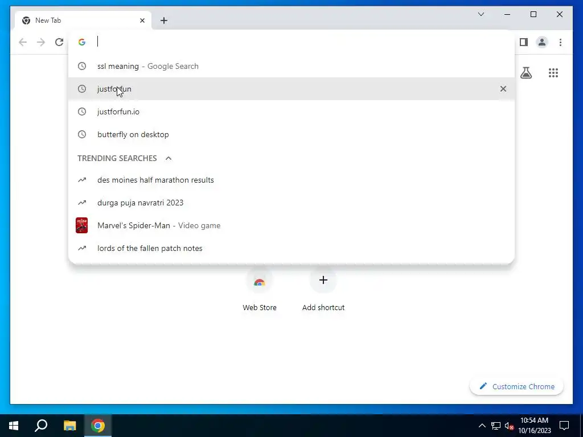This screenshot has height=437, width=583.
Task: Click the forward navigation arrow
Action: 41,42
